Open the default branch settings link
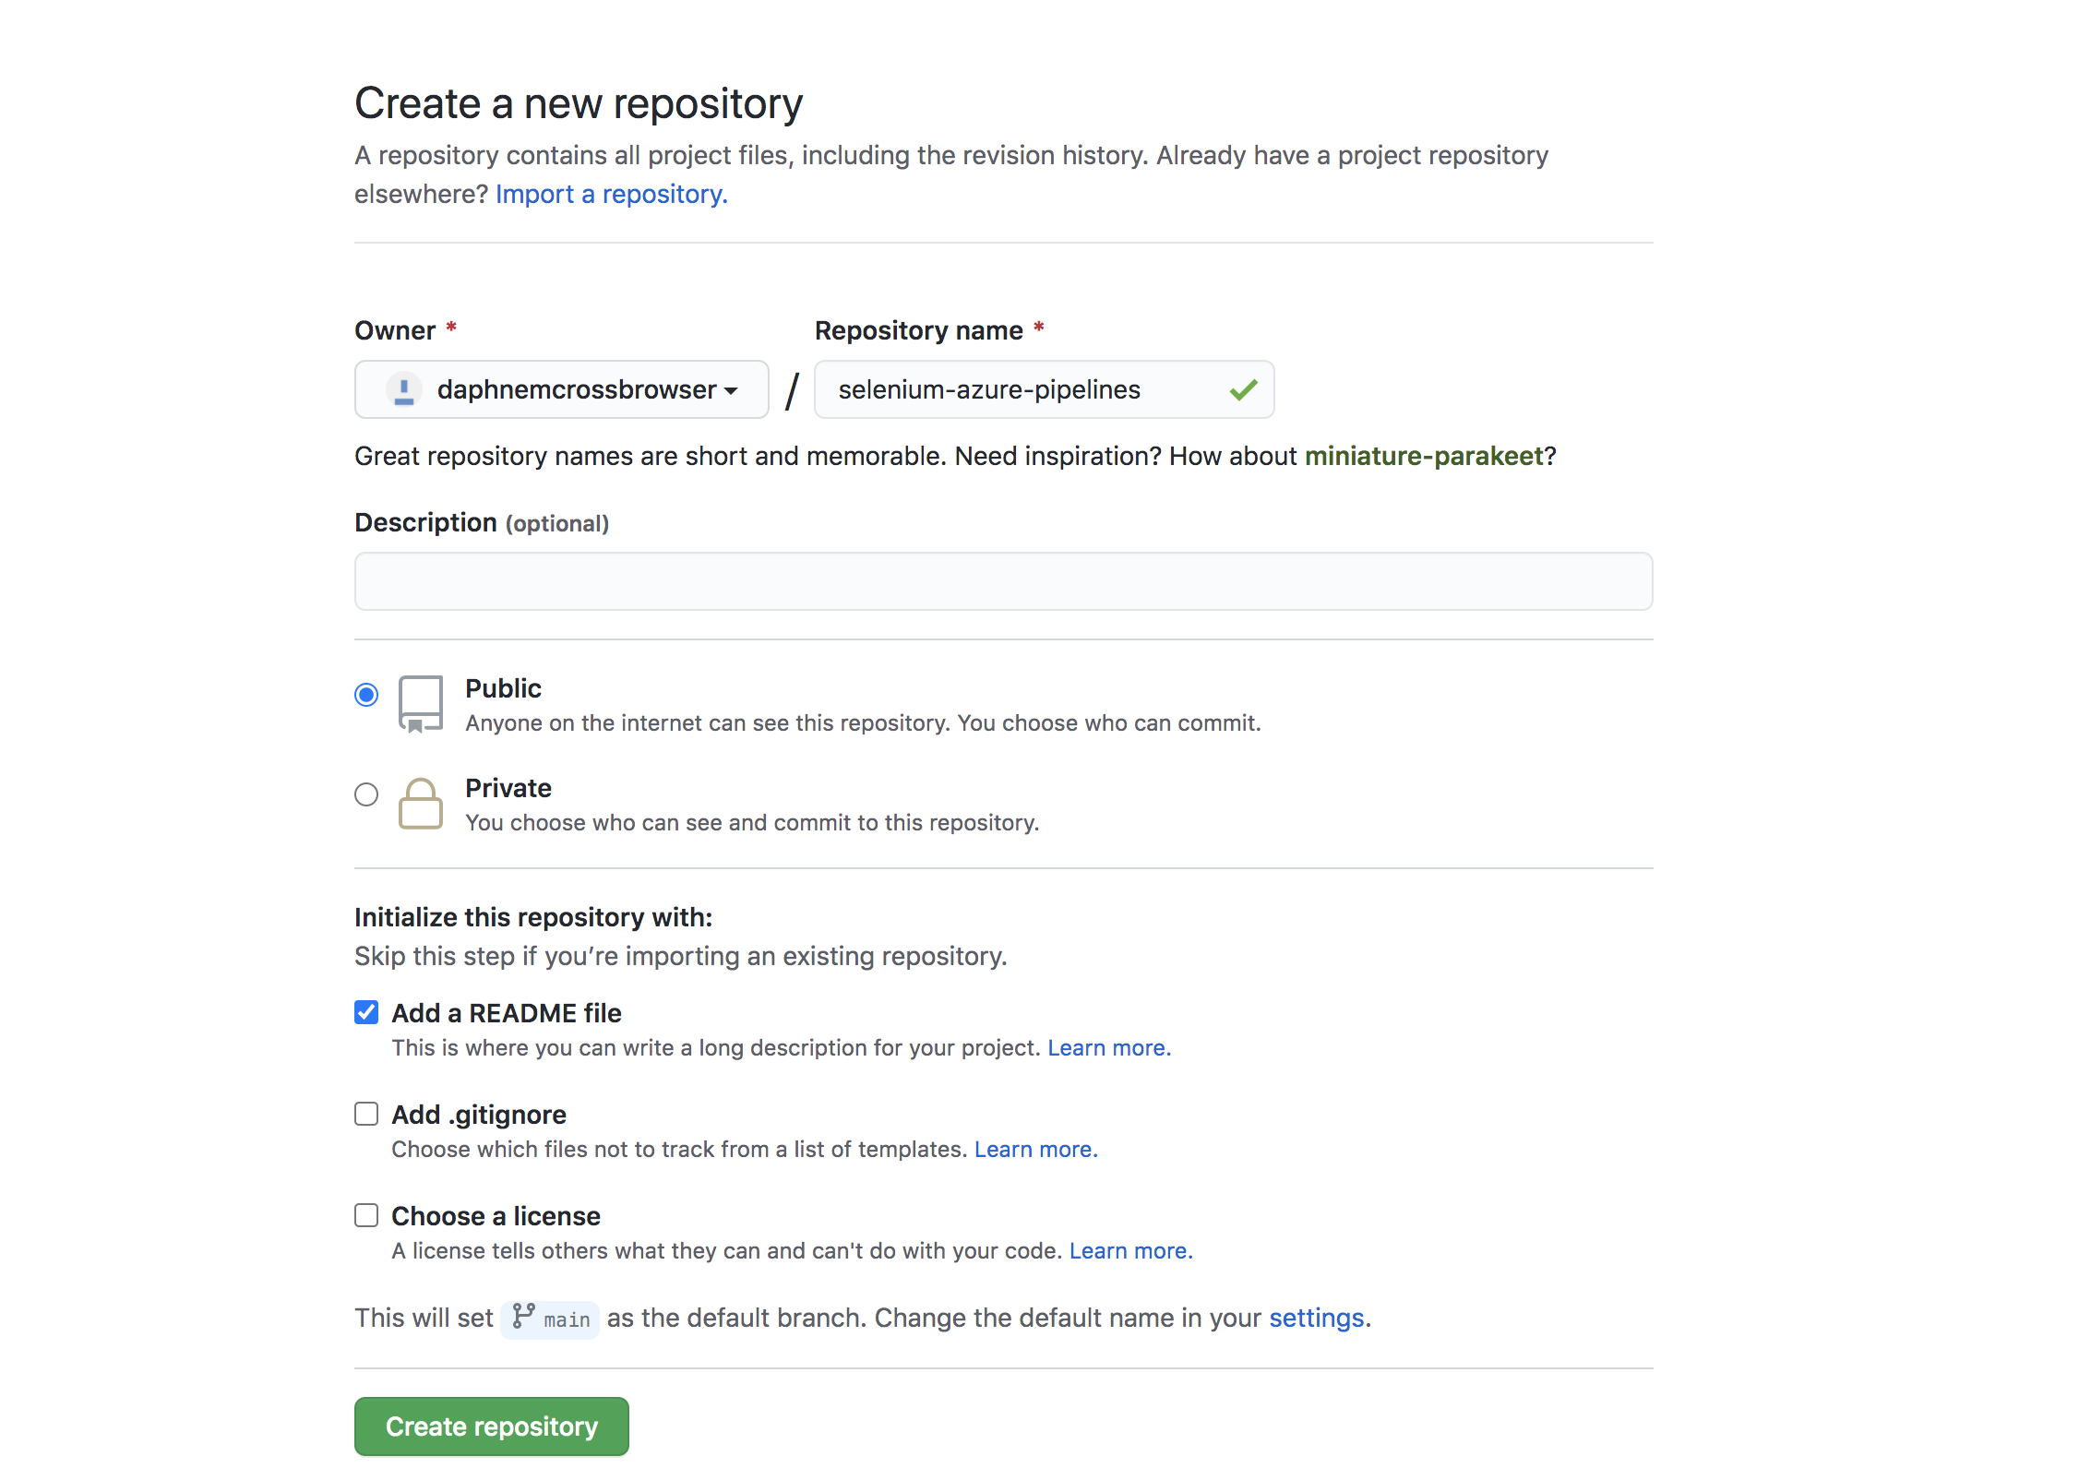 [x=1319, y=1319]
